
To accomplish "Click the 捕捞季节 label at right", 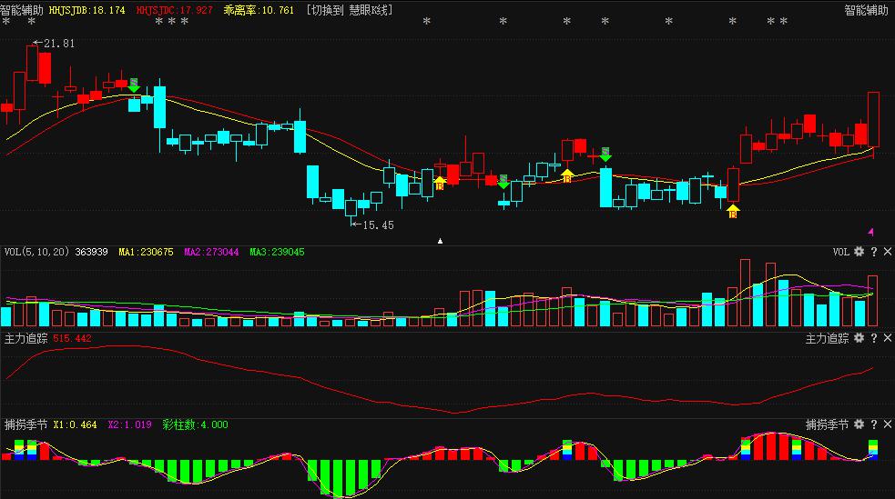I will tap(827, 424).
